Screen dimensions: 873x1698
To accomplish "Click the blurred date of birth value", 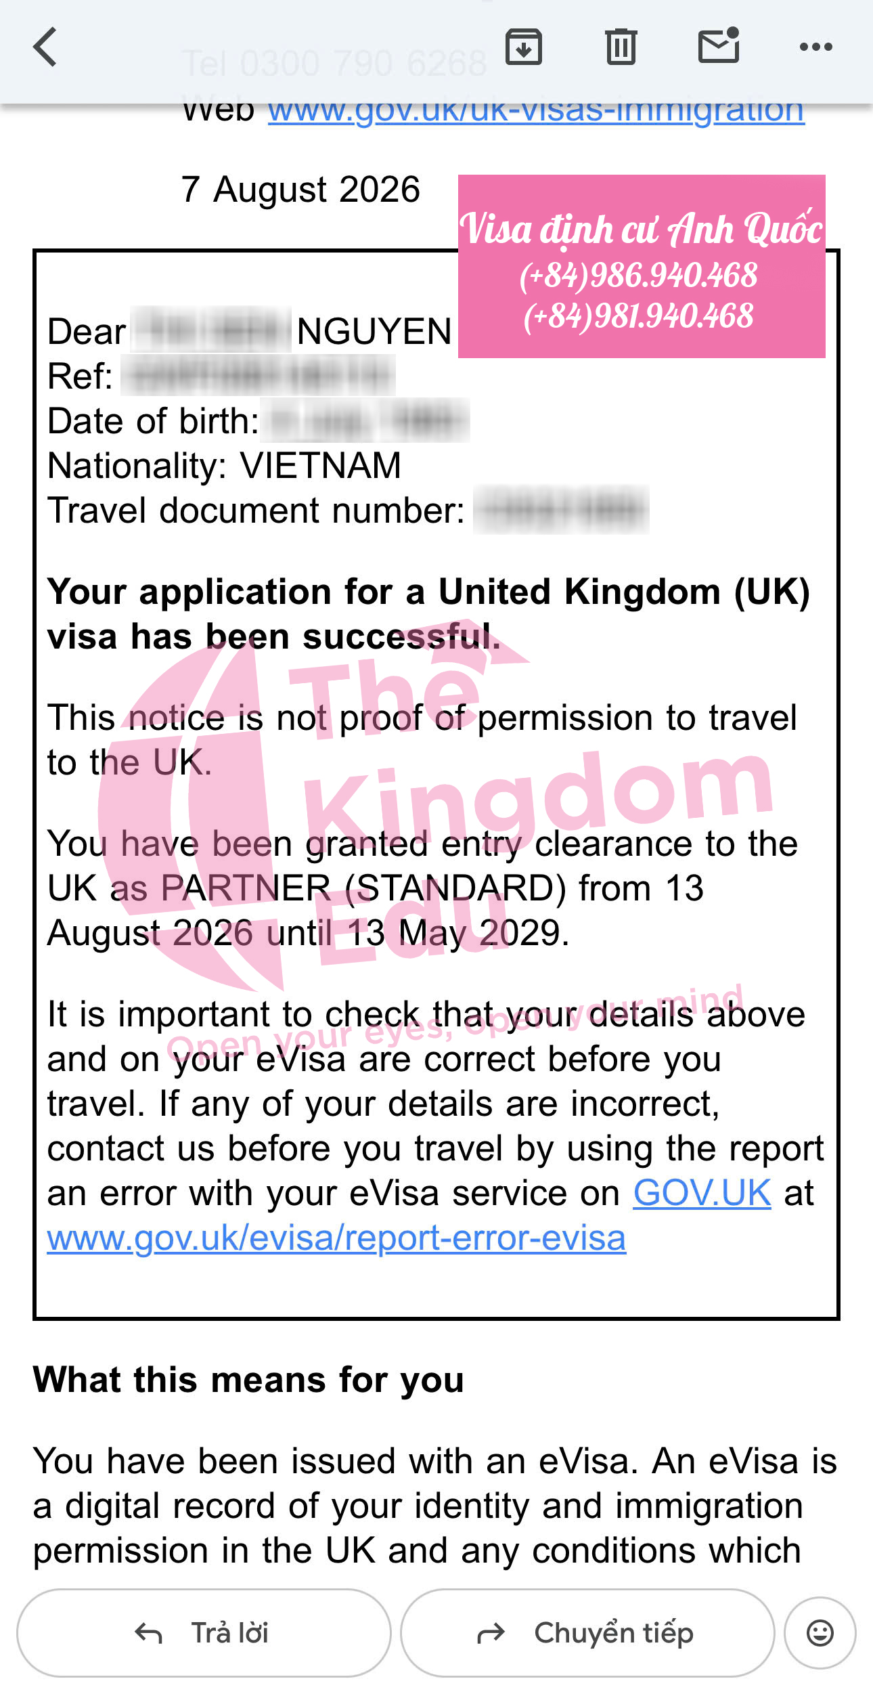I will coord(366,420).
